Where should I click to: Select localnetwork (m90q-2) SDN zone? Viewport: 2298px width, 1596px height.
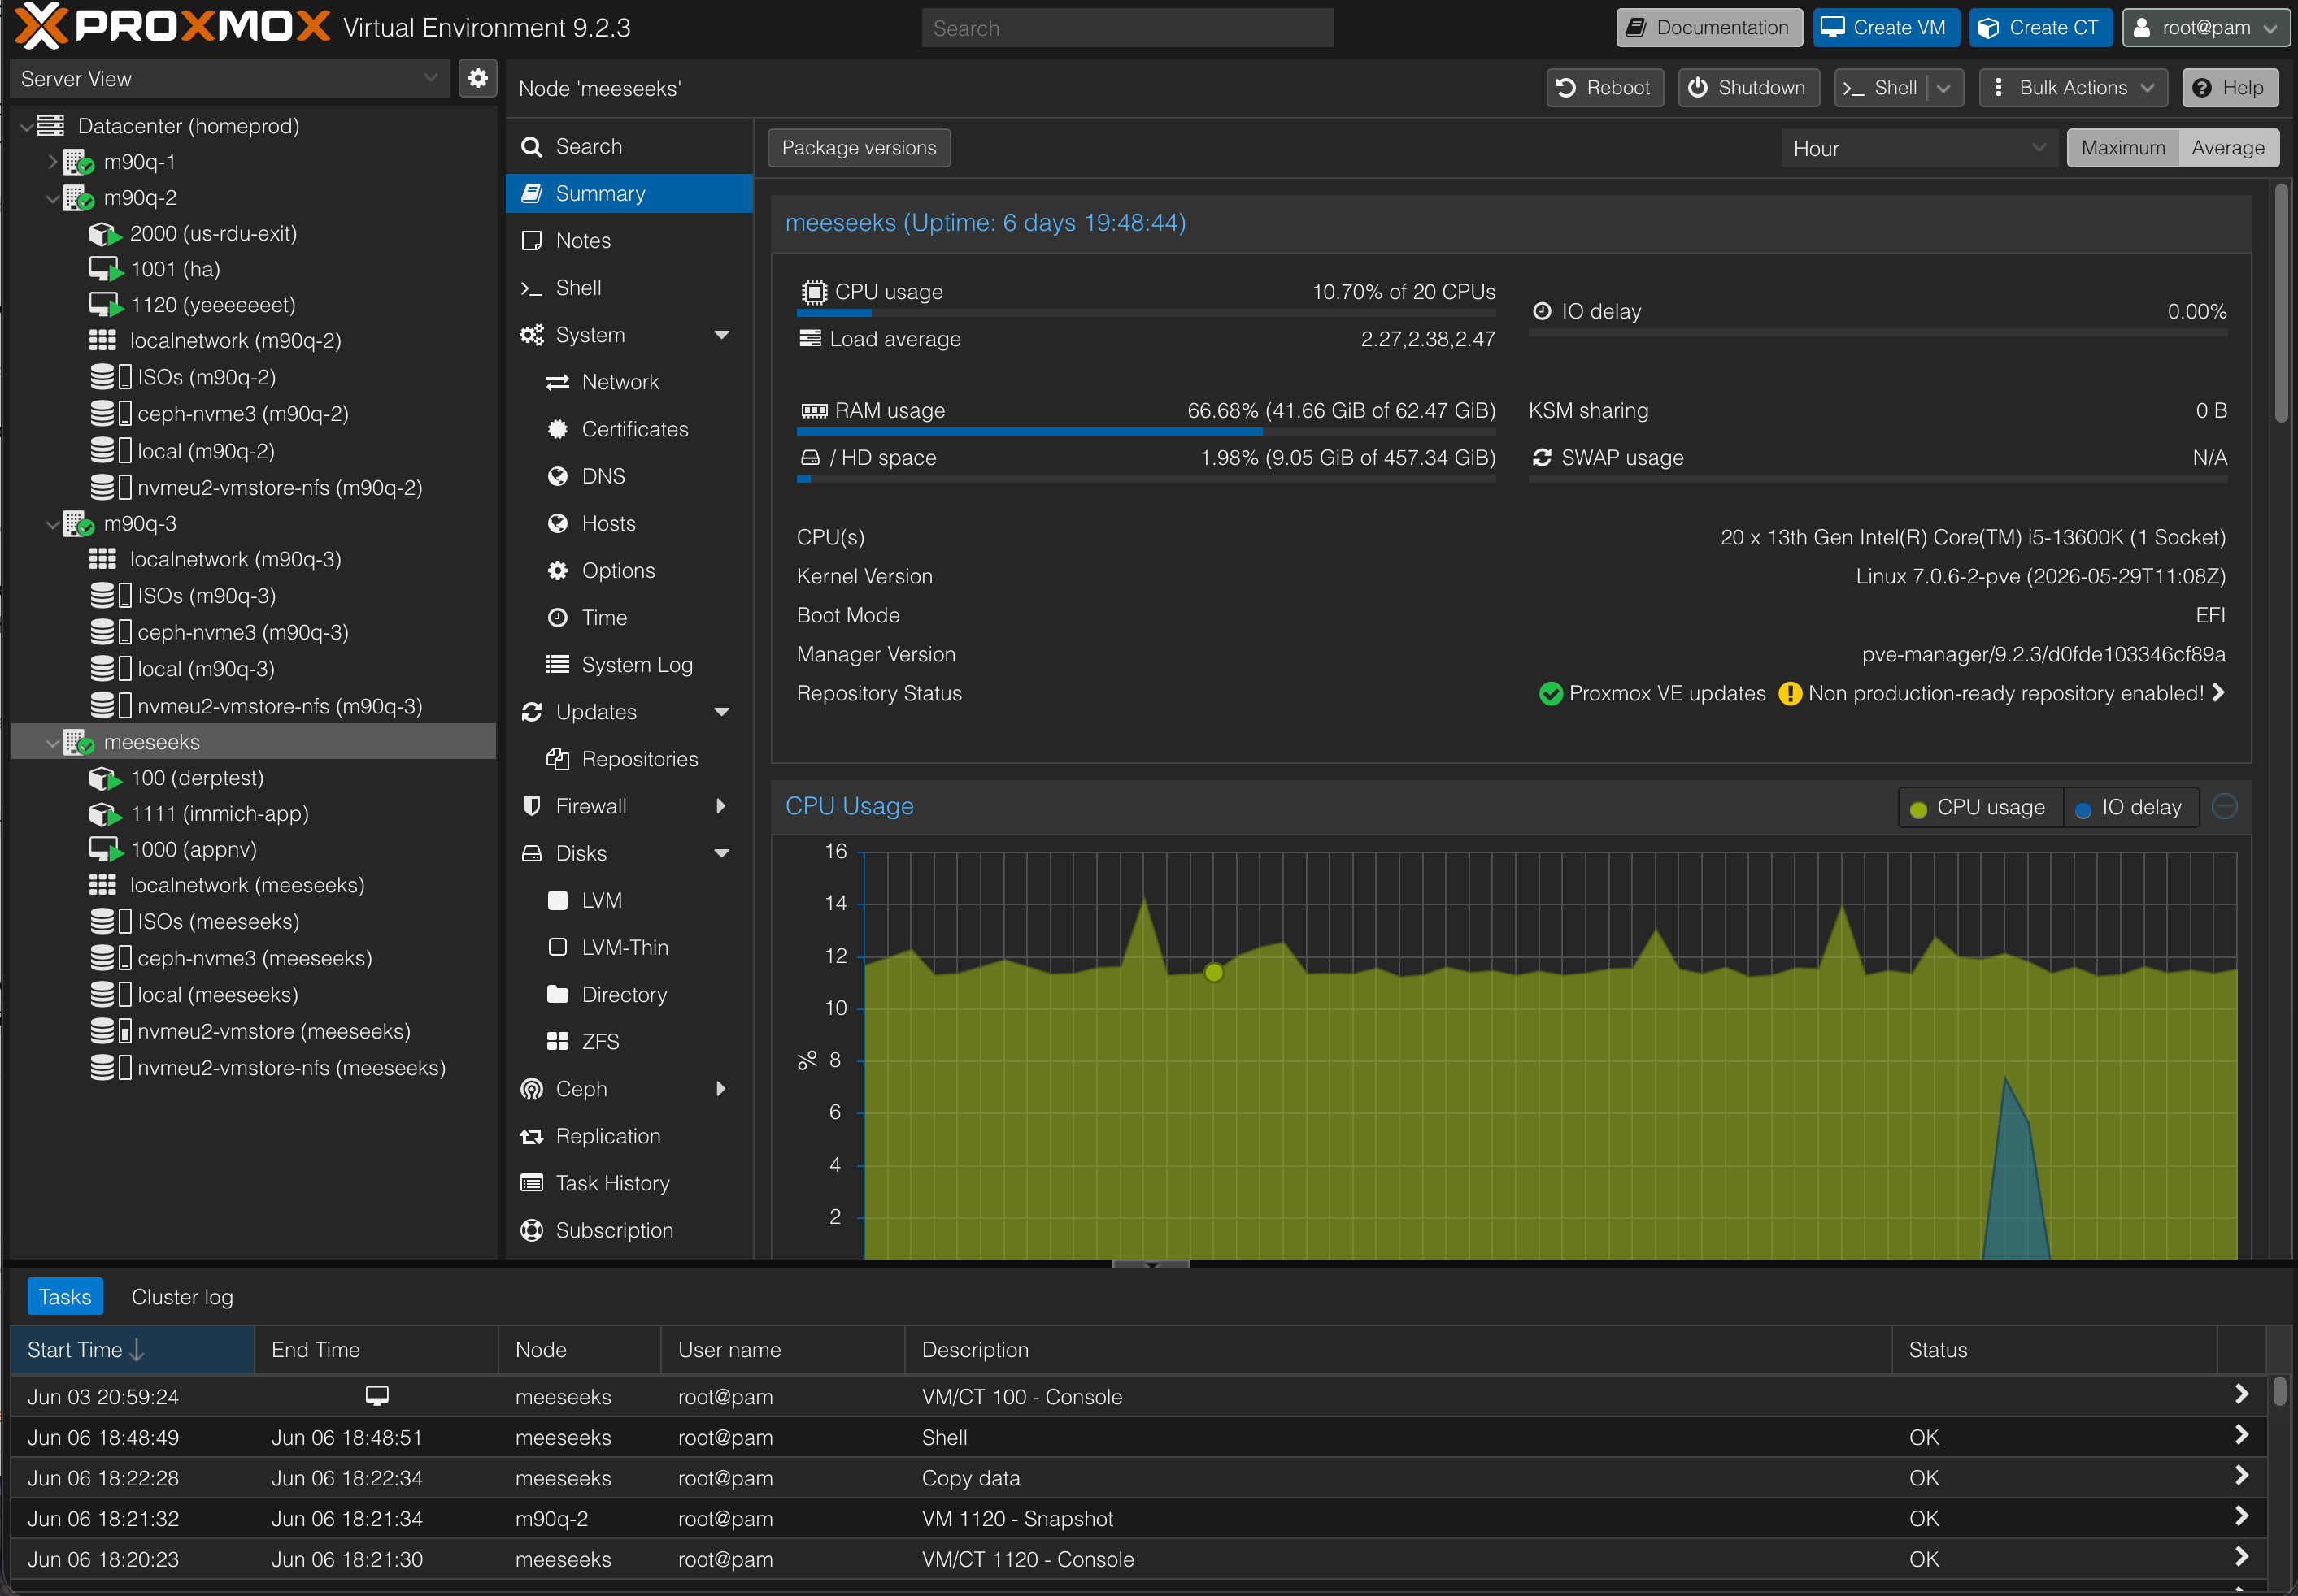[235, 340]
